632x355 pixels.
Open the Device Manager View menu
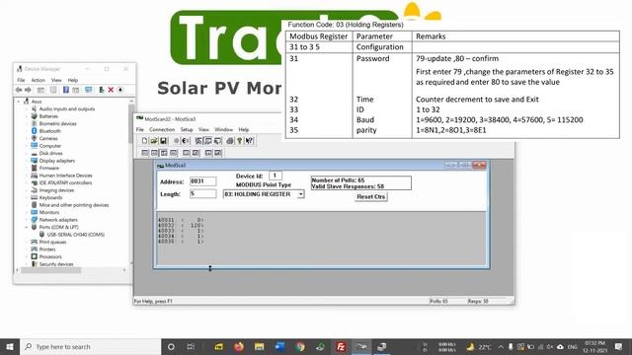click(x=56, y=80)
